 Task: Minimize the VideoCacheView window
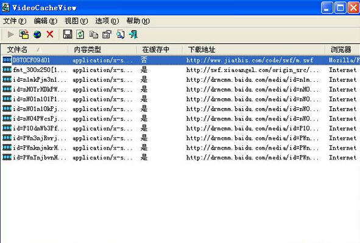(x=326, y=8)
